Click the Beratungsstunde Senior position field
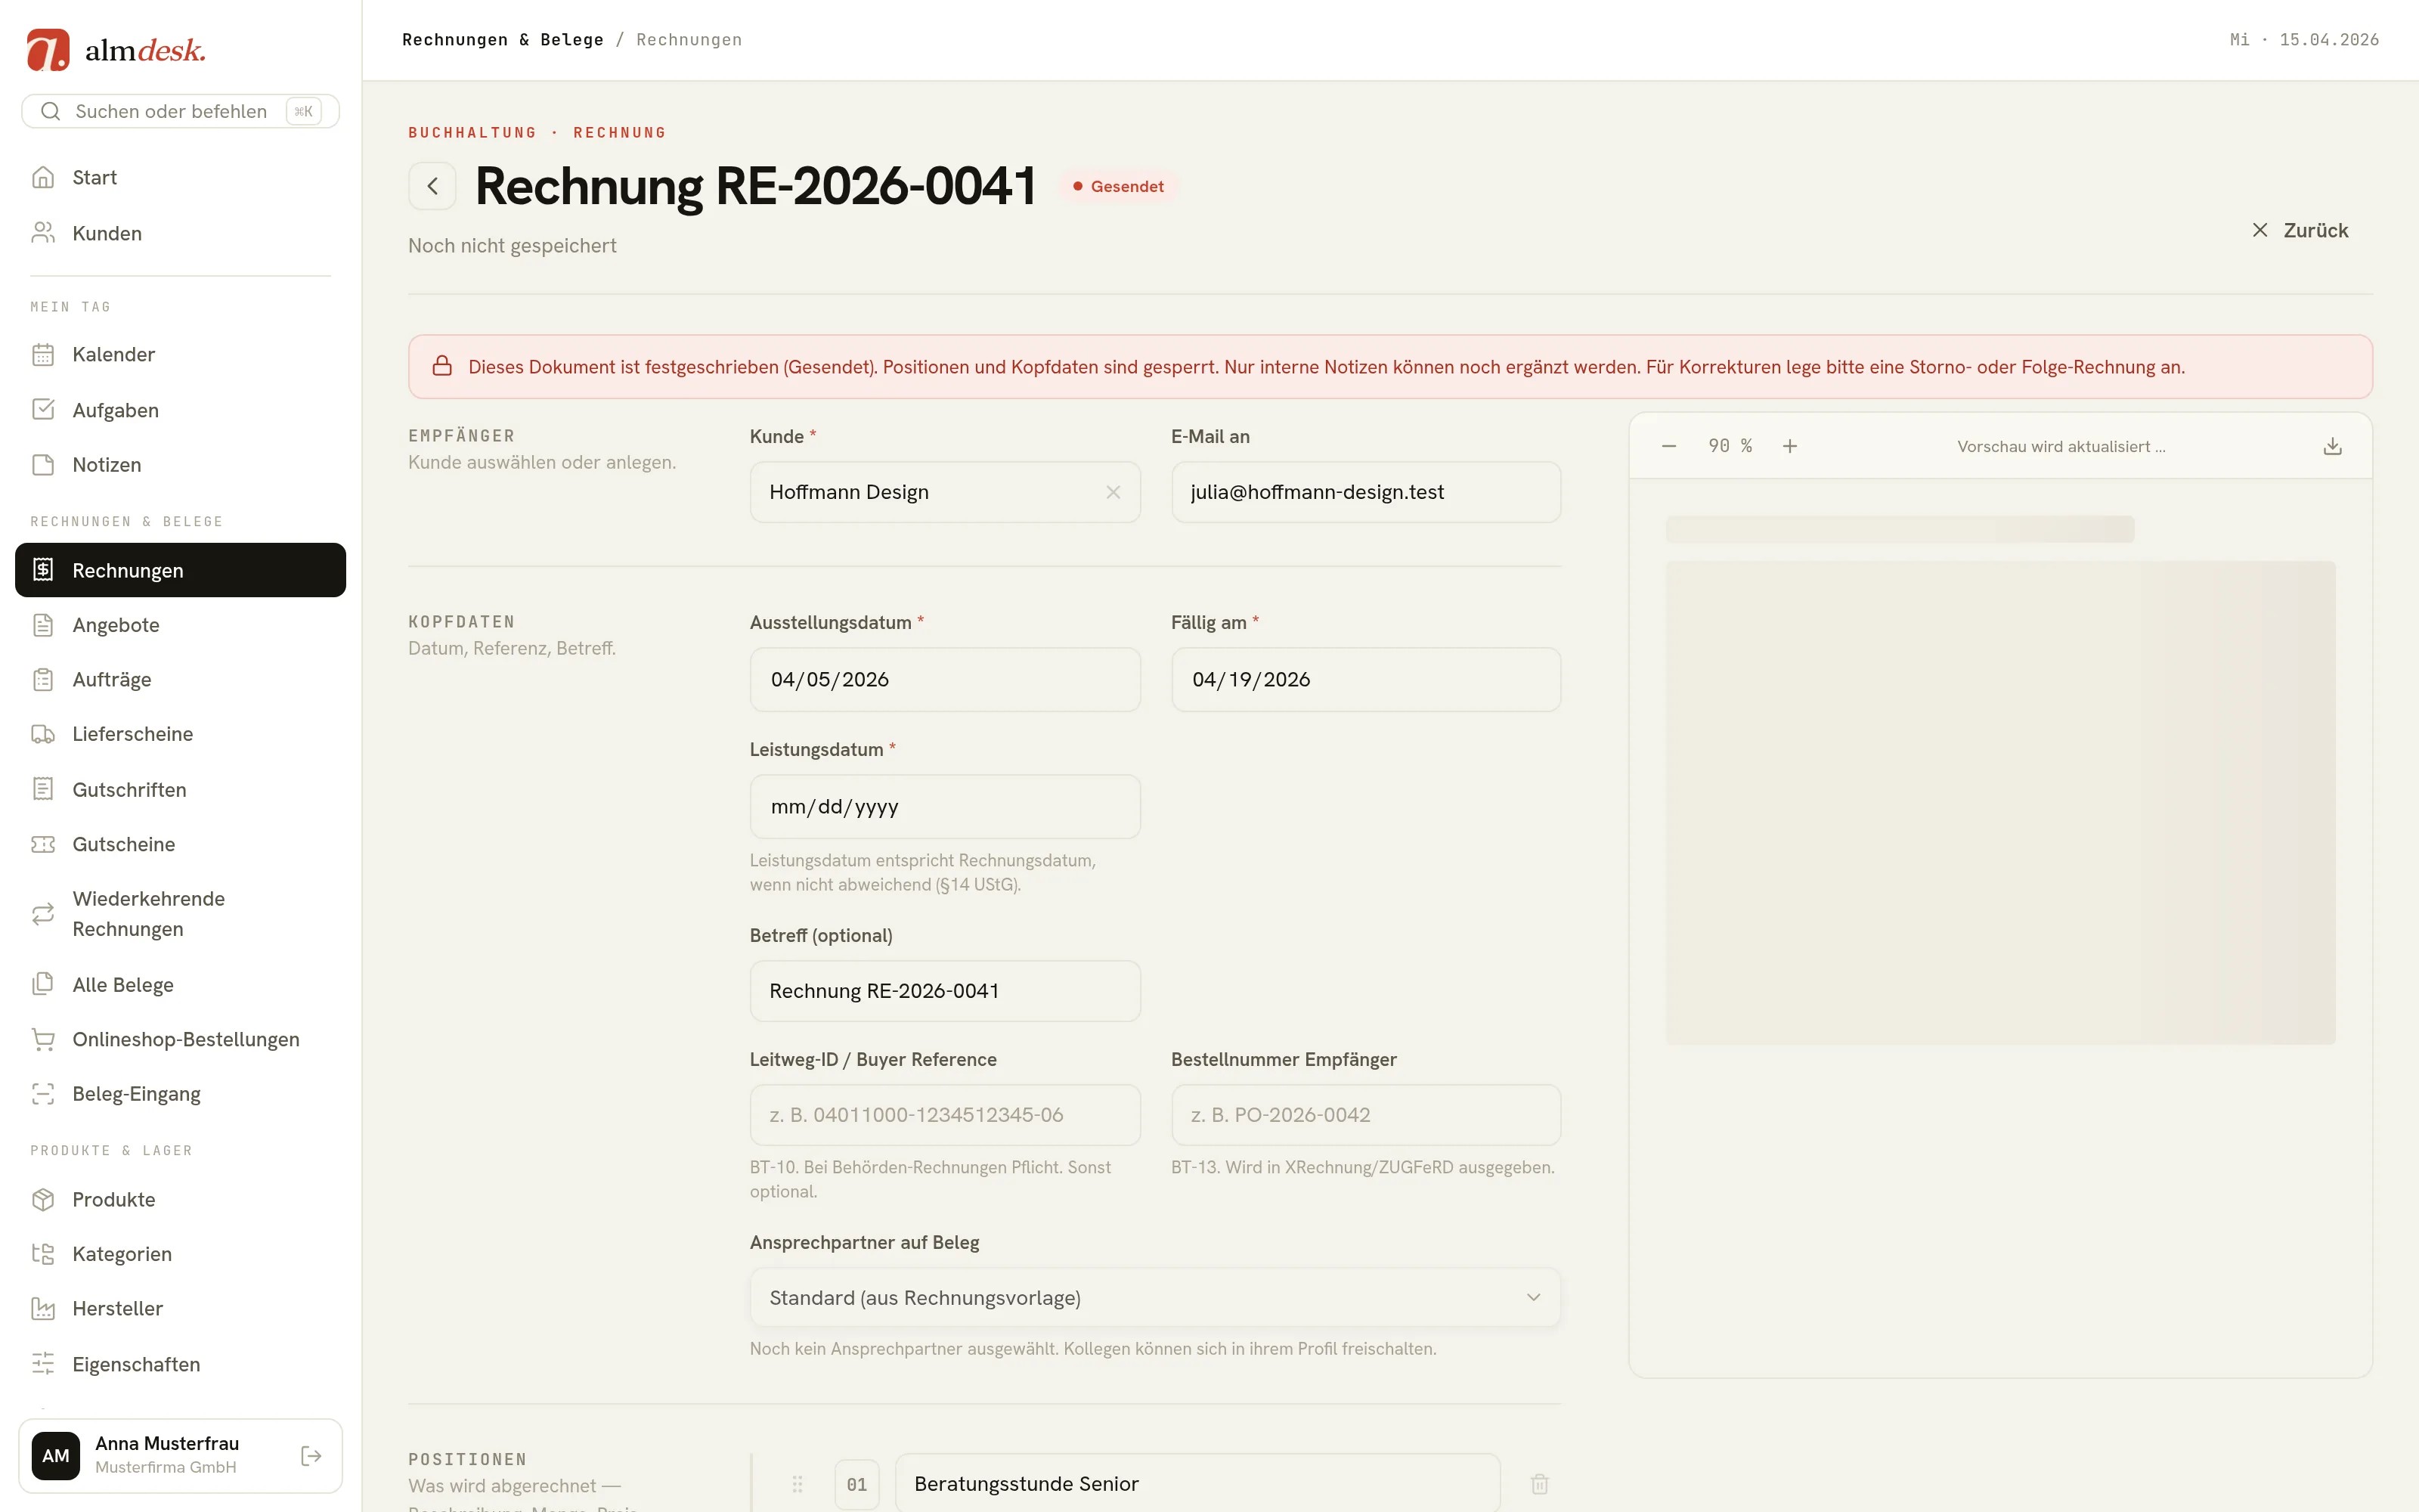Image resolution: width=2419 pixels, height=1512 pixels. point(1197,1484)
